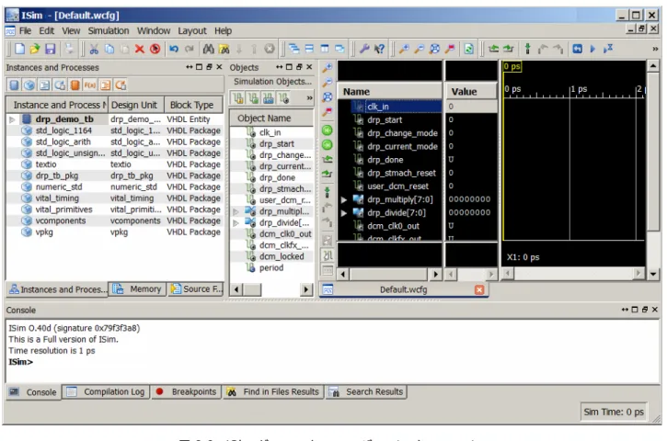Click the New file toolbar icon

coord(19,49)
